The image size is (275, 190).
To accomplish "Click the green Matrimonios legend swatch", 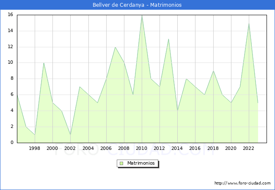I will pos(121,163).
